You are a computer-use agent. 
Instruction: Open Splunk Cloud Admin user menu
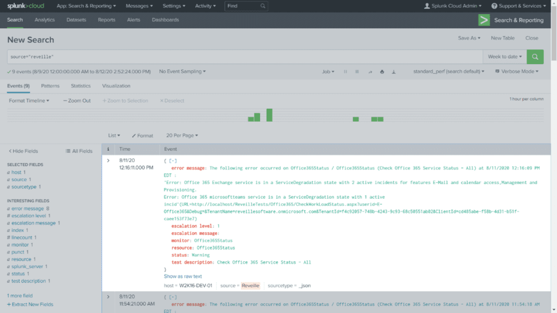coord(453,6)
